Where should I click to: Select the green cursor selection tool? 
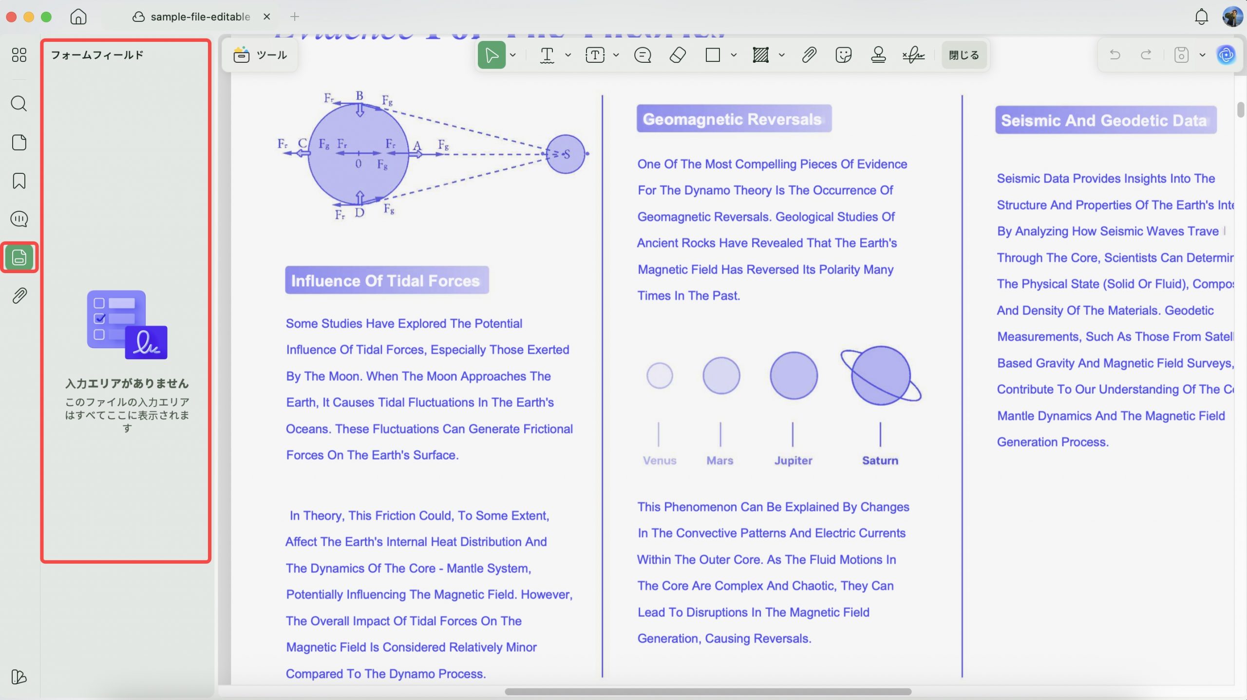coord(491,55)
